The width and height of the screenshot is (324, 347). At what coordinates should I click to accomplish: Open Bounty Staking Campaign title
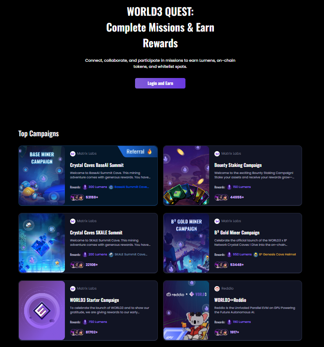coord(238,165)
